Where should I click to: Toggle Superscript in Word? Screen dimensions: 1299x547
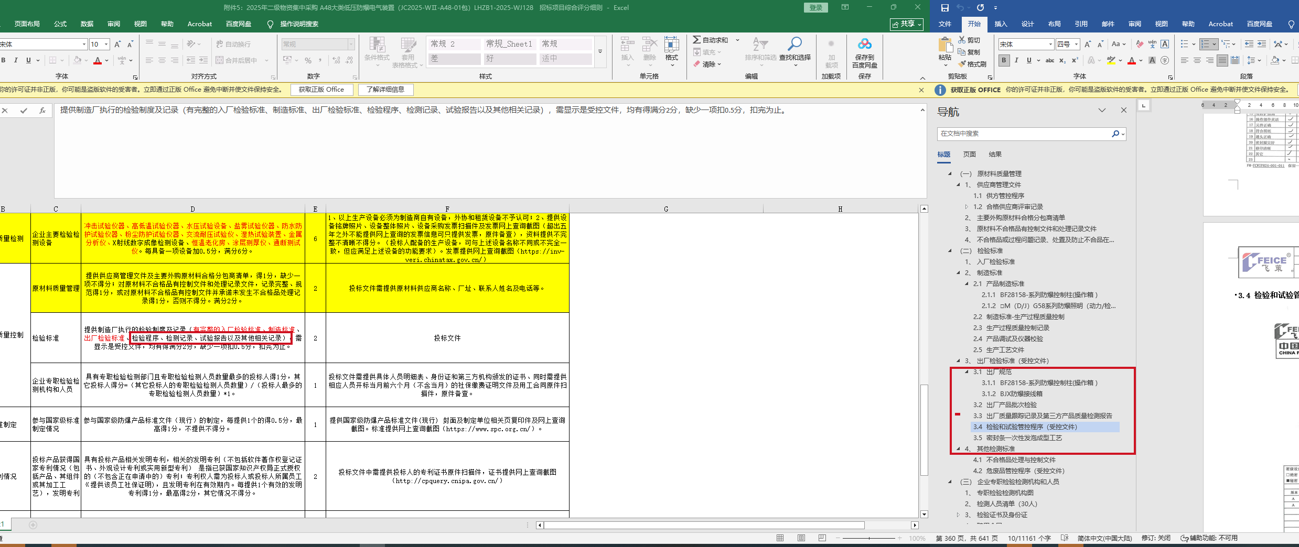1075,60
